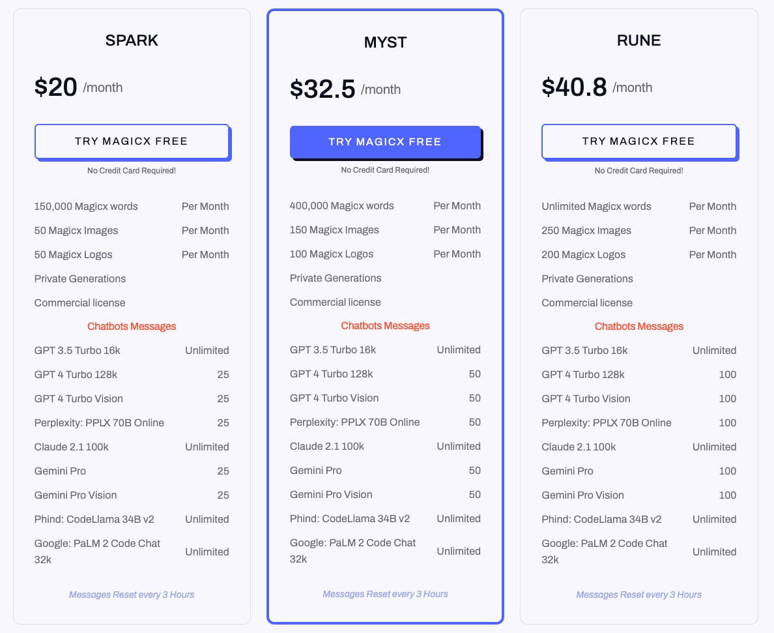
Task: Click the $40.8 monthly price on RUNE
Action: [574, 87]
